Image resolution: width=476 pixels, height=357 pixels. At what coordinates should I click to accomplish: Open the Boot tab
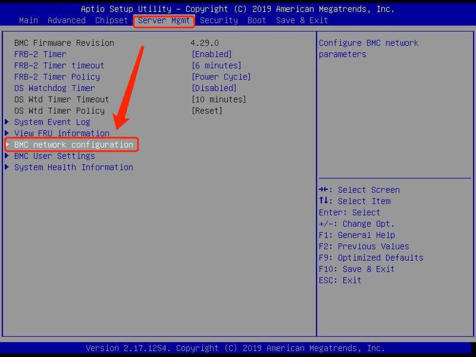coord(256,20)
